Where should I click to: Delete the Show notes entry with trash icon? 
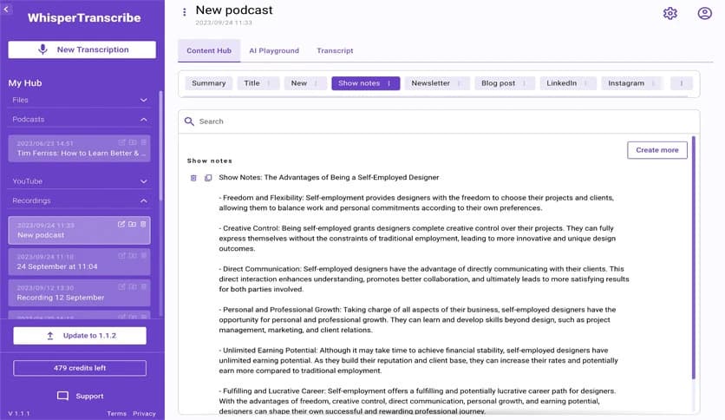click(193, 178)
